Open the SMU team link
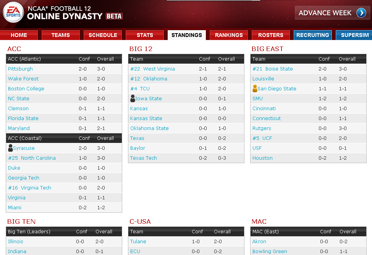Viewport: 372px width, 255px height. click(258, 98)
